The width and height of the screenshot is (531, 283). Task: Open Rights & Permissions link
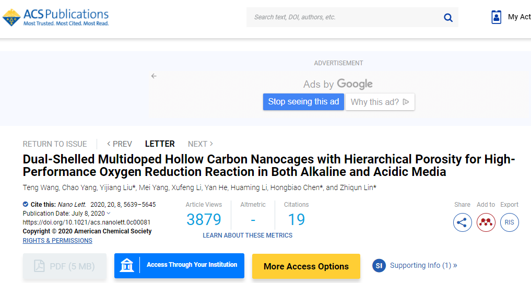tap(57, 241)
